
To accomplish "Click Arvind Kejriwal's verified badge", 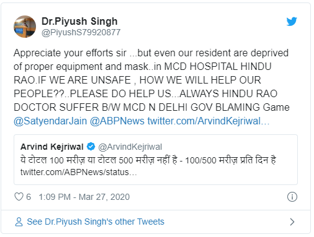I will 91,147.
